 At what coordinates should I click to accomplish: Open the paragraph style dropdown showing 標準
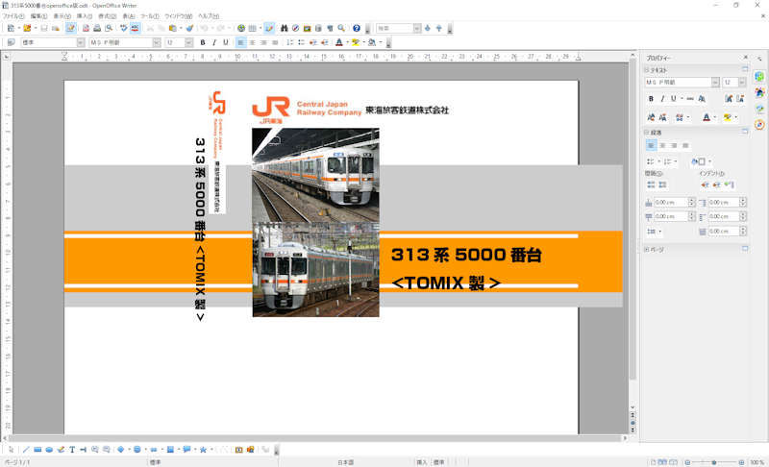tap(81, 42)
